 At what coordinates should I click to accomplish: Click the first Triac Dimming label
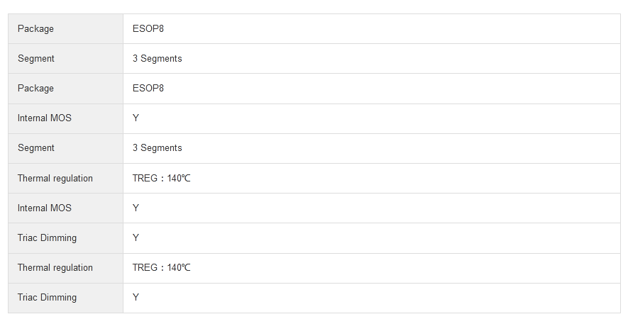pos(48,238)
